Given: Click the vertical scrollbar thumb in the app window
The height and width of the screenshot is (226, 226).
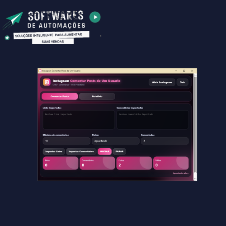Looking at the screenshot, I should point(195,124).
